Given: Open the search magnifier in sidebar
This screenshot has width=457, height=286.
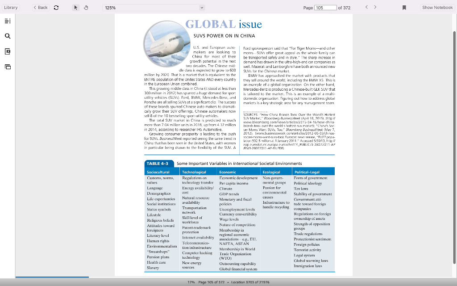Looking at the screenshot, I should coord(8,36).
